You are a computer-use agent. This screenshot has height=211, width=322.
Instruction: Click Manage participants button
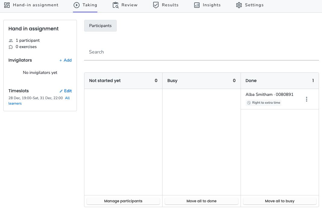[x=123, y=201]
